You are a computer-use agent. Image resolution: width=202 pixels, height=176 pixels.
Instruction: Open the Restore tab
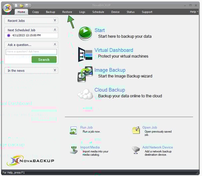[x=67, y=12]
